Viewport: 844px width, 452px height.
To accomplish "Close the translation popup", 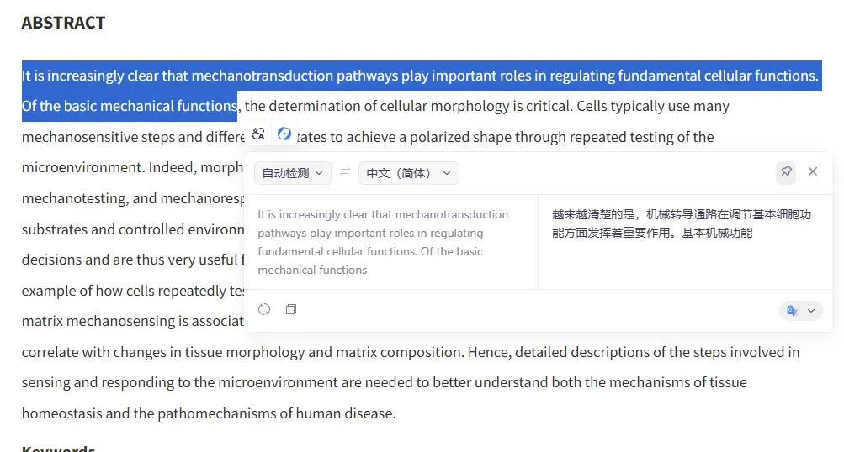I will pos(813,171).
